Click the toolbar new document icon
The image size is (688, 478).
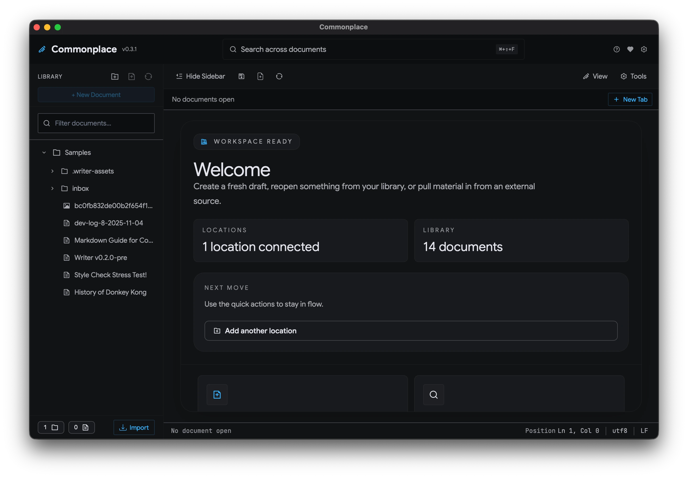[x=260, y=76]
